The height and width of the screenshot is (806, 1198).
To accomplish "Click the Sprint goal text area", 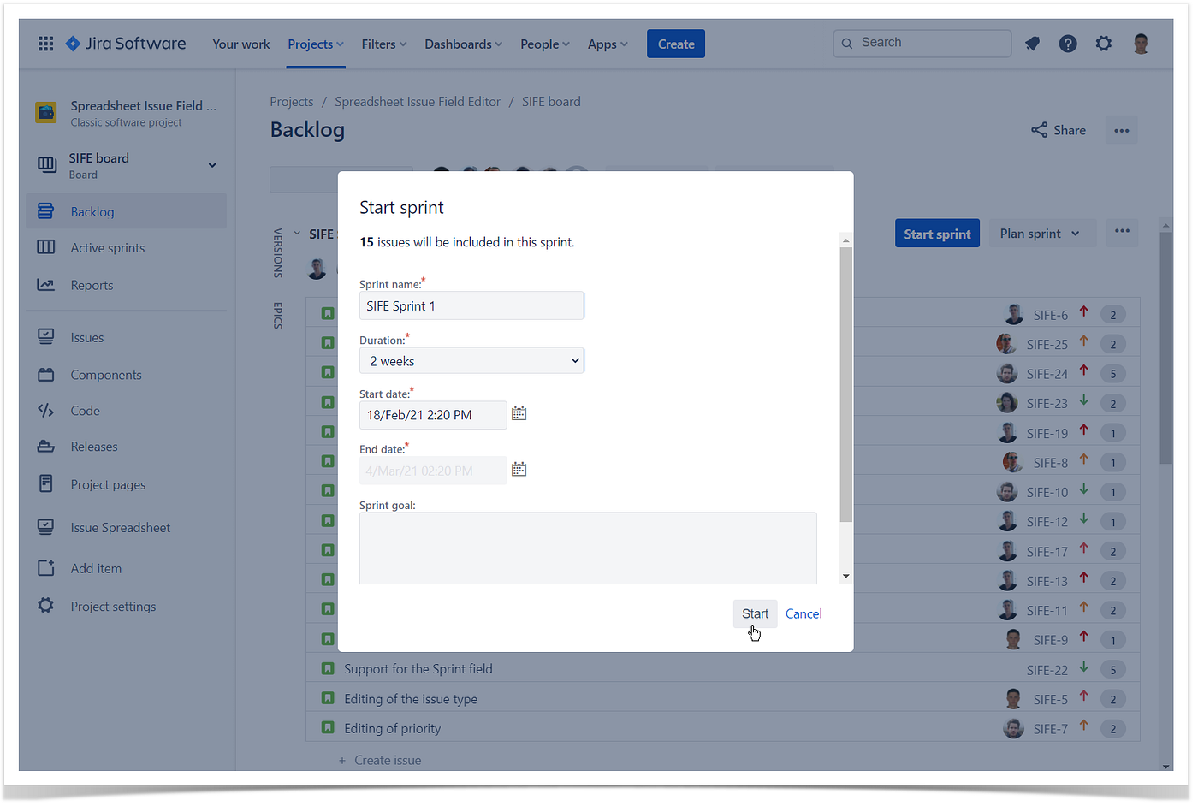I will [x=588, y=548].
